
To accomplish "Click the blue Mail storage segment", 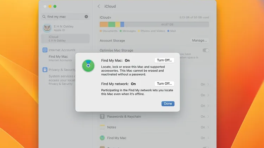I will tap(122, 24).
